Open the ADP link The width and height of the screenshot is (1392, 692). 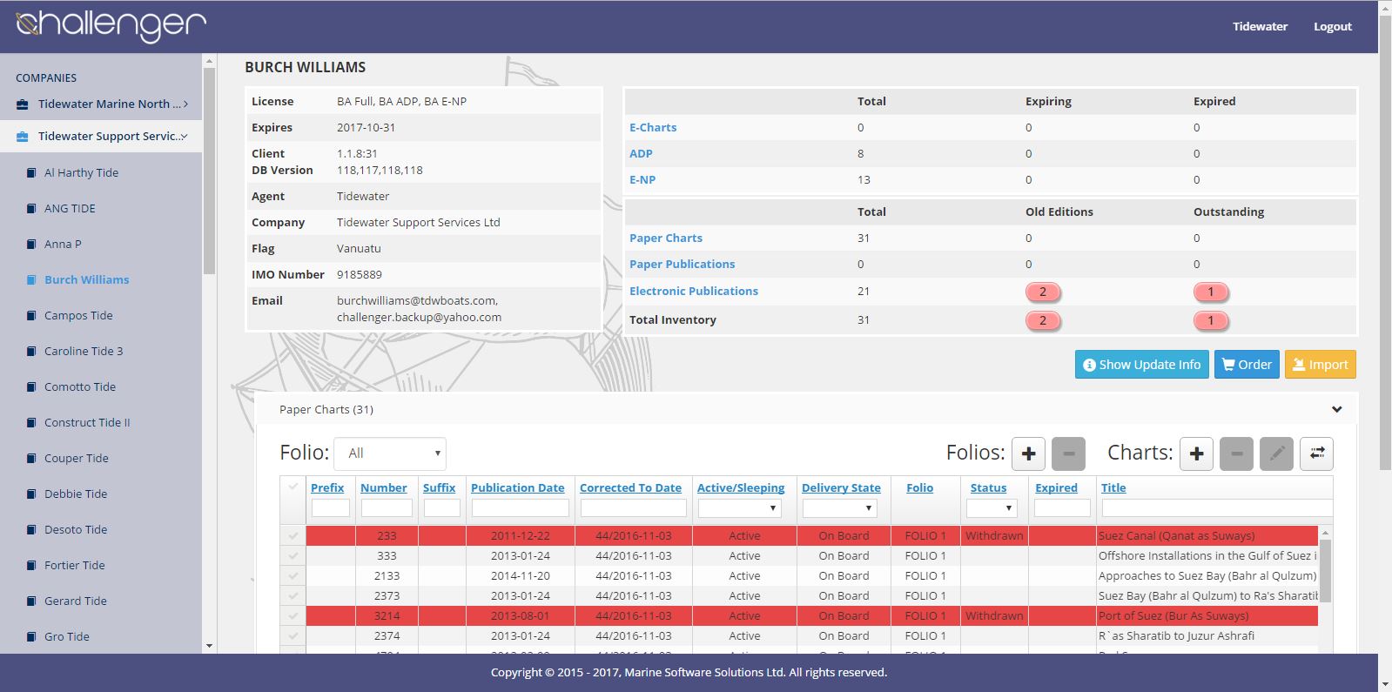[x=641, y=154]
